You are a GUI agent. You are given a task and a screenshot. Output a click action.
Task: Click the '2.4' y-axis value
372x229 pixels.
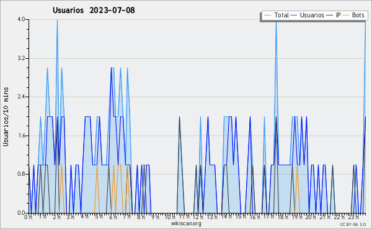point(21,97)
